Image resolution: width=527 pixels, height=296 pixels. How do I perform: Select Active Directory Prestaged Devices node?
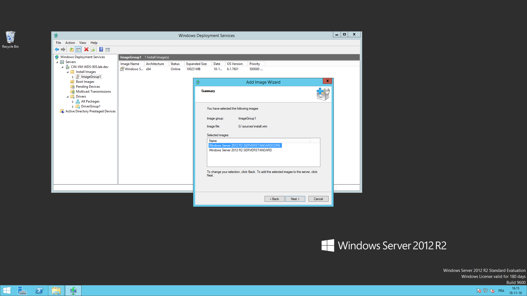tap(90, 111)
